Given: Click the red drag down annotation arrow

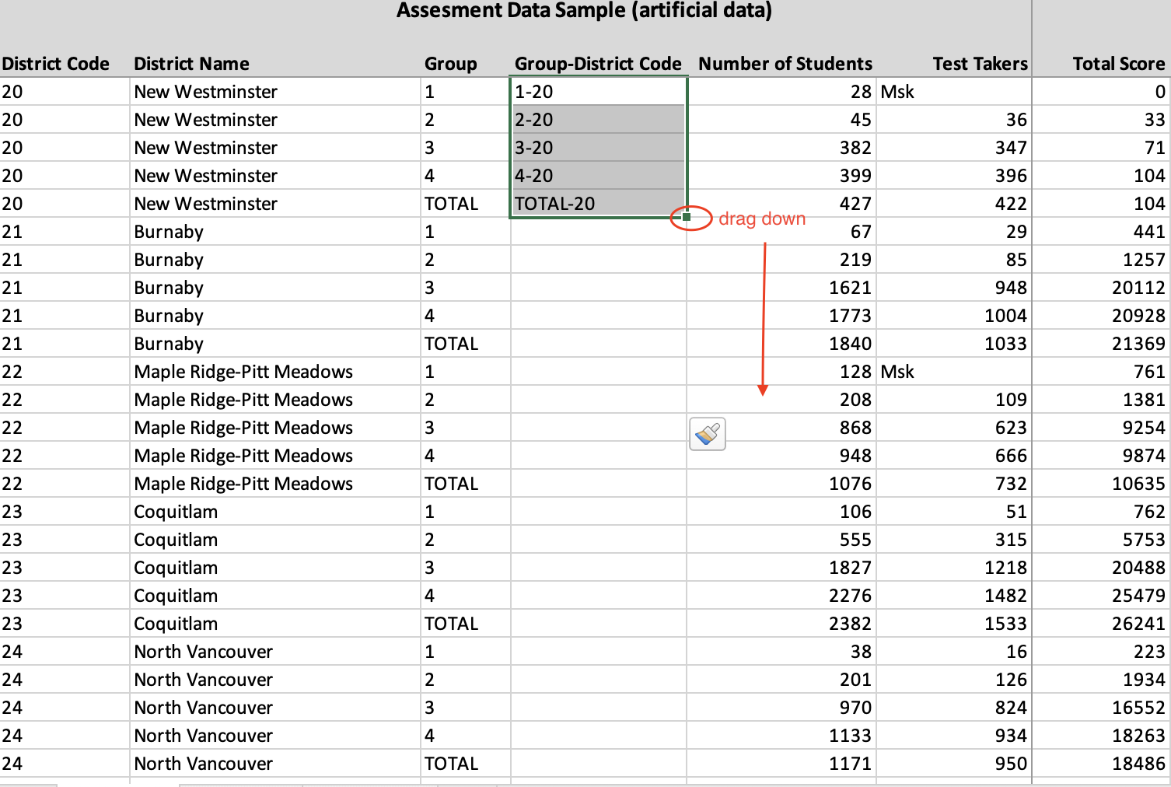Looking at the screenshot, I should point(764,311).
